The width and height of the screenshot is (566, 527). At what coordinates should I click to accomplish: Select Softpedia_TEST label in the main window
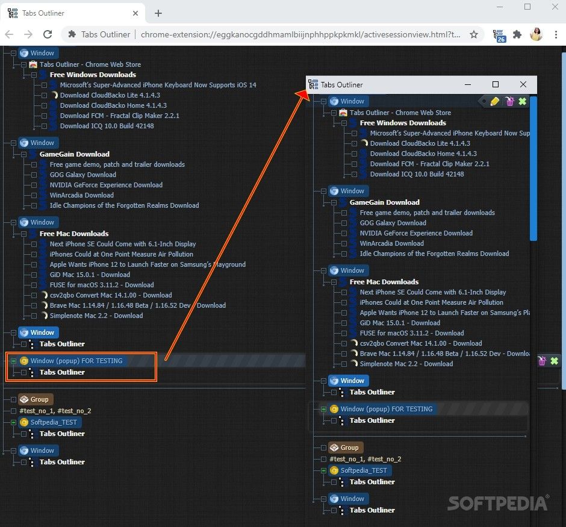coord(54,422)
